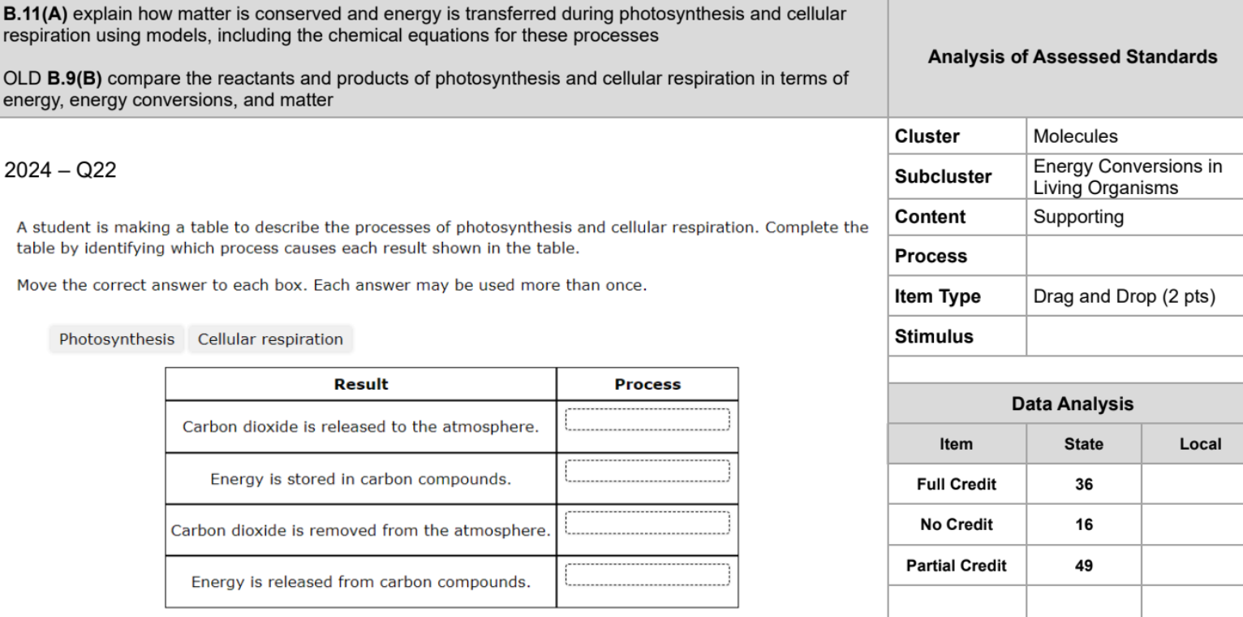Select the Cellular respiration answer chip

click(270, 339)
